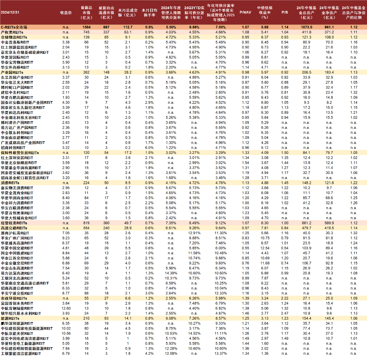The image size is (367, 356).
Task: Select the 收盘价 column header
Action: 66,13
